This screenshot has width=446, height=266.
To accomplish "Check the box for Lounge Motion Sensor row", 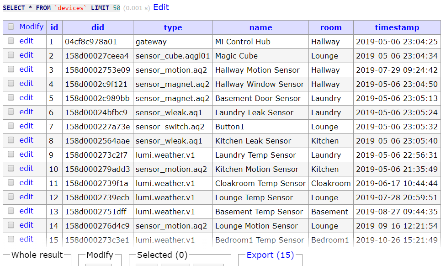I will pos(11,225).
